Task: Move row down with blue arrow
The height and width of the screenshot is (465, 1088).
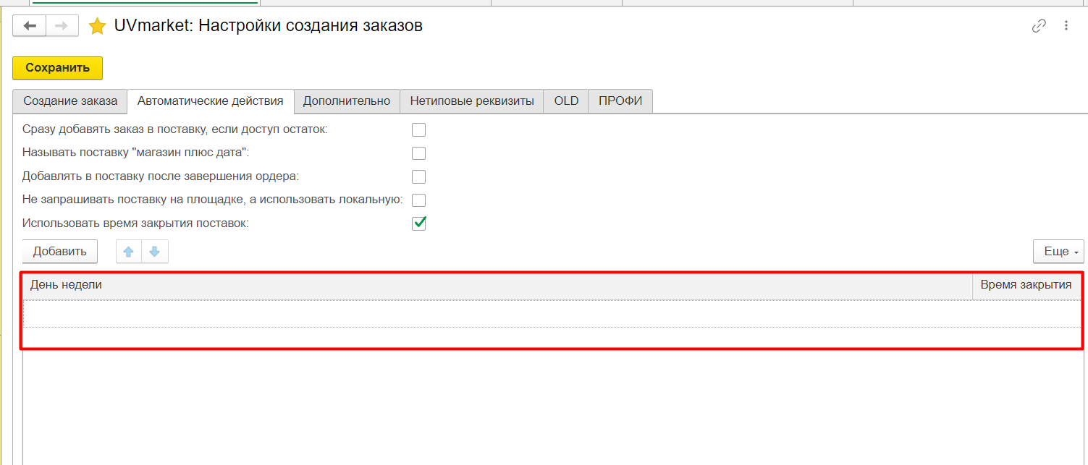Action: tap(155, 252)
